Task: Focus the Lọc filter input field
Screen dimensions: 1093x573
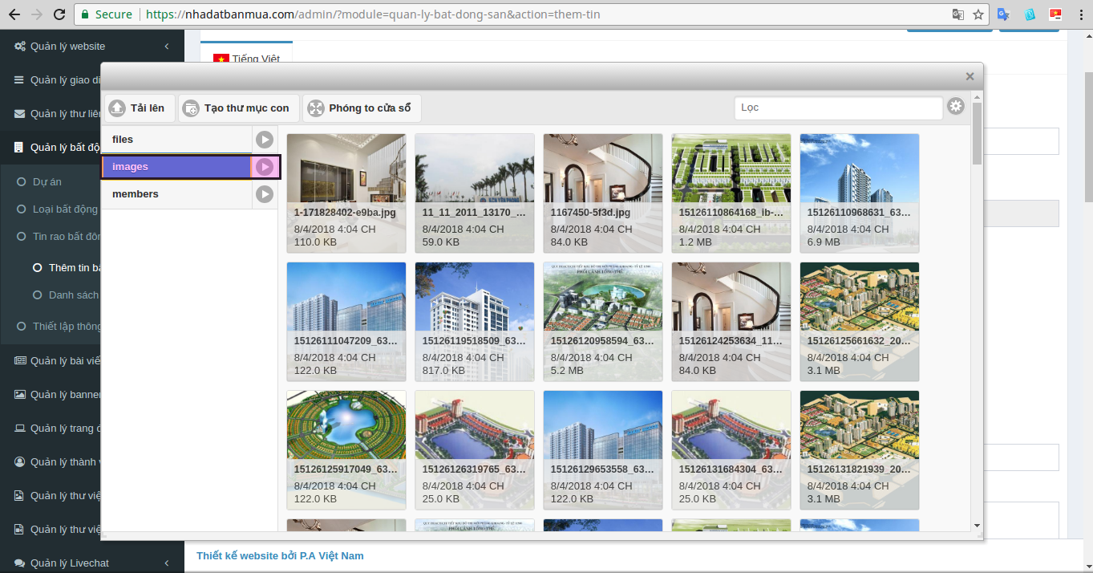Action: coord(838,108)
